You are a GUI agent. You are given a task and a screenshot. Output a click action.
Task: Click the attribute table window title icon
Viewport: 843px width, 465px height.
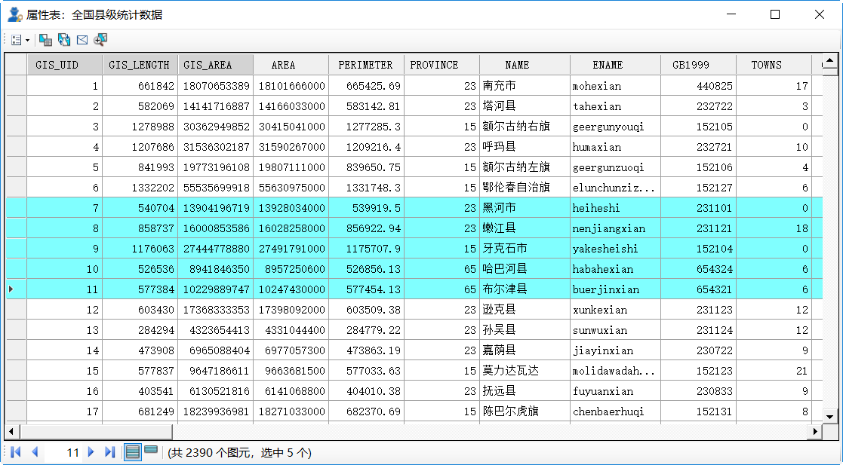click(x=14, y=14)
